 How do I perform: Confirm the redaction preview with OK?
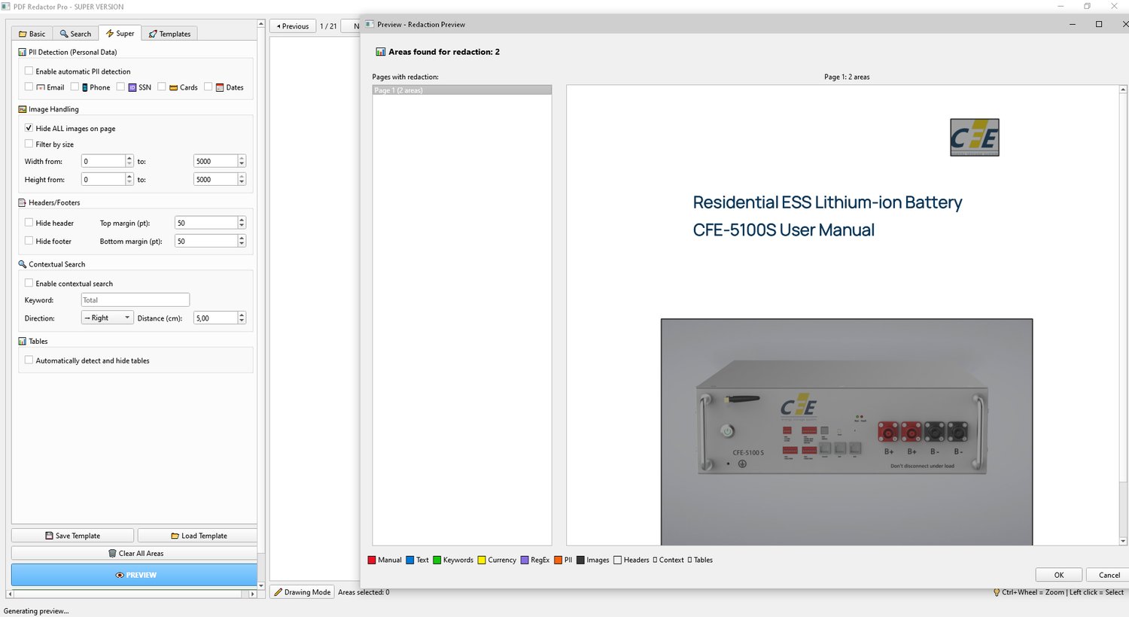(x=1058, y=575)
